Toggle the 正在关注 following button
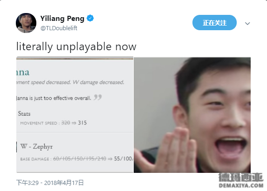The width and height of the screenshot is (267, 191). (214, 23)
